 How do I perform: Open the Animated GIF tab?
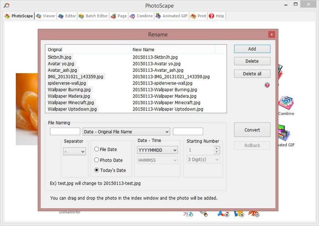pyautogui.click(x=171, y=16)
